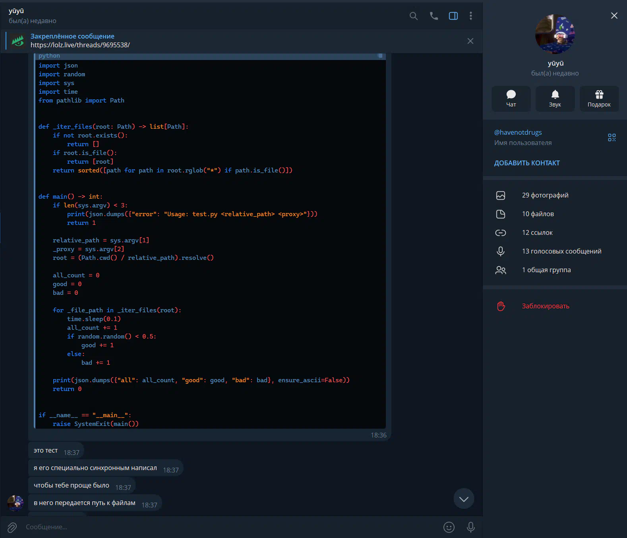Show QR code for the username
627x538 pixels.
[612, 137]
